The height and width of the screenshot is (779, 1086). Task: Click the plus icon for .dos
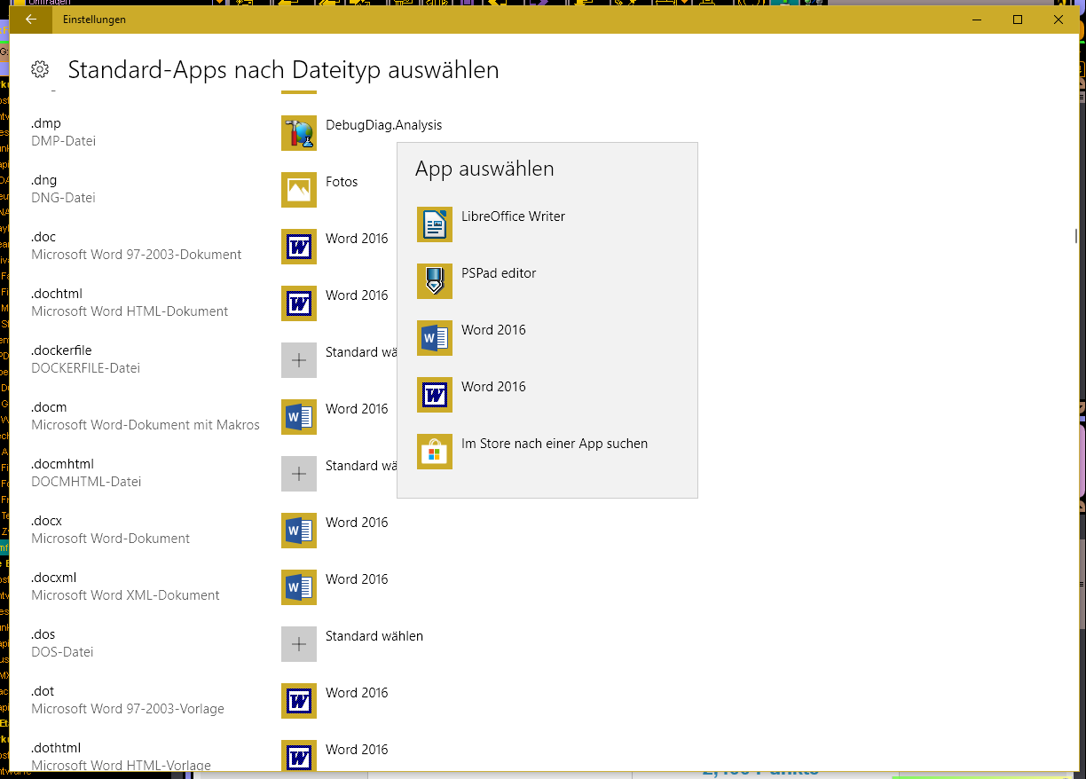click(x=299, y=643)
